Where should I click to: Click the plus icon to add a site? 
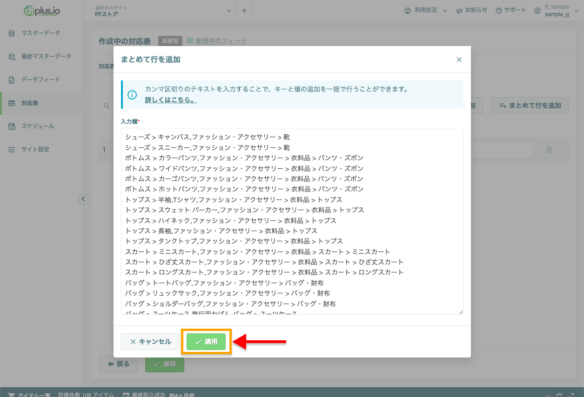tap(244, 11)
